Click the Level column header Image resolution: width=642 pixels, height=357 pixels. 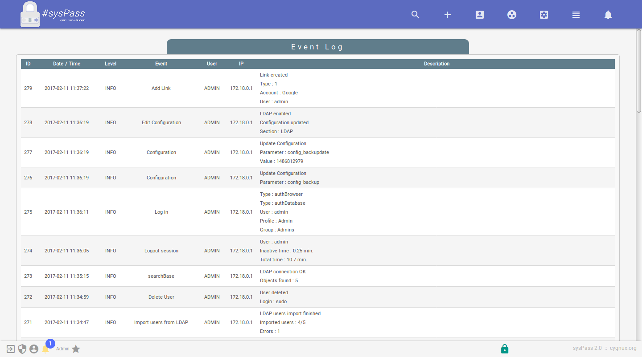pyautogui.click(x=111, y=64)
